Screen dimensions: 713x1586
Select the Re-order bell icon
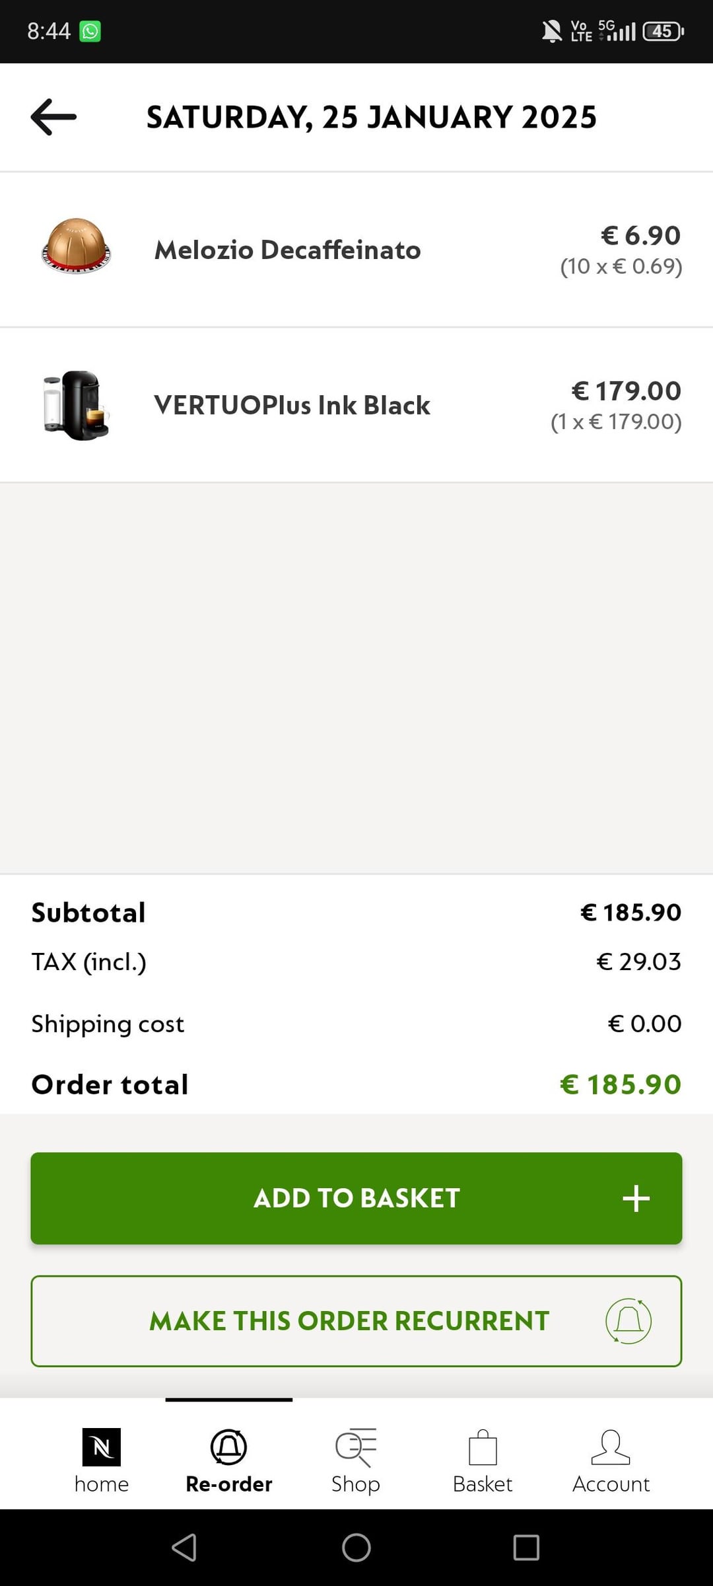tap(228, 1447)
